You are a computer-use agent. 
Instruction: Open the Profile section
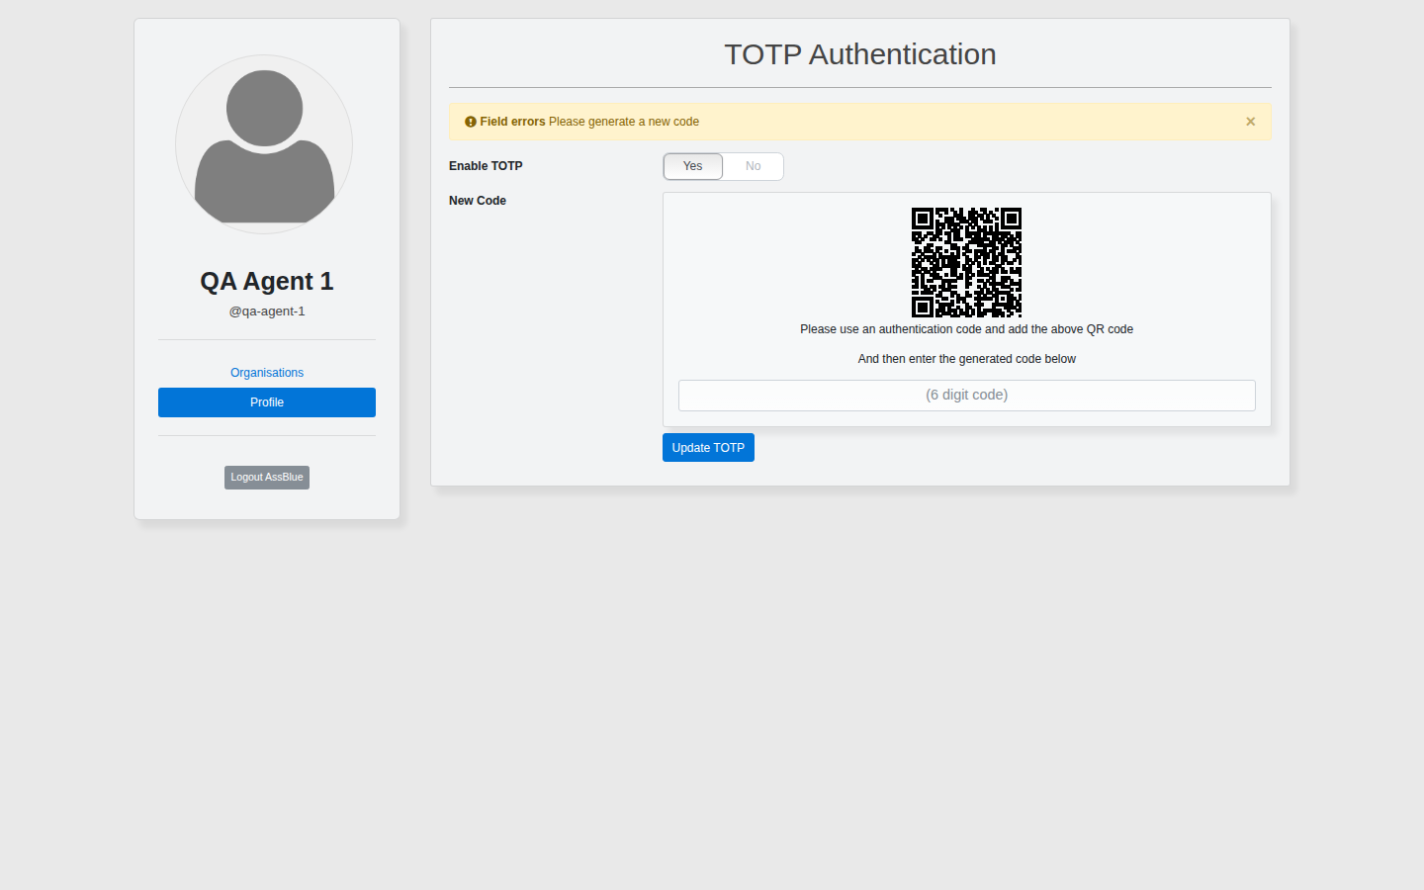point(267,402)
